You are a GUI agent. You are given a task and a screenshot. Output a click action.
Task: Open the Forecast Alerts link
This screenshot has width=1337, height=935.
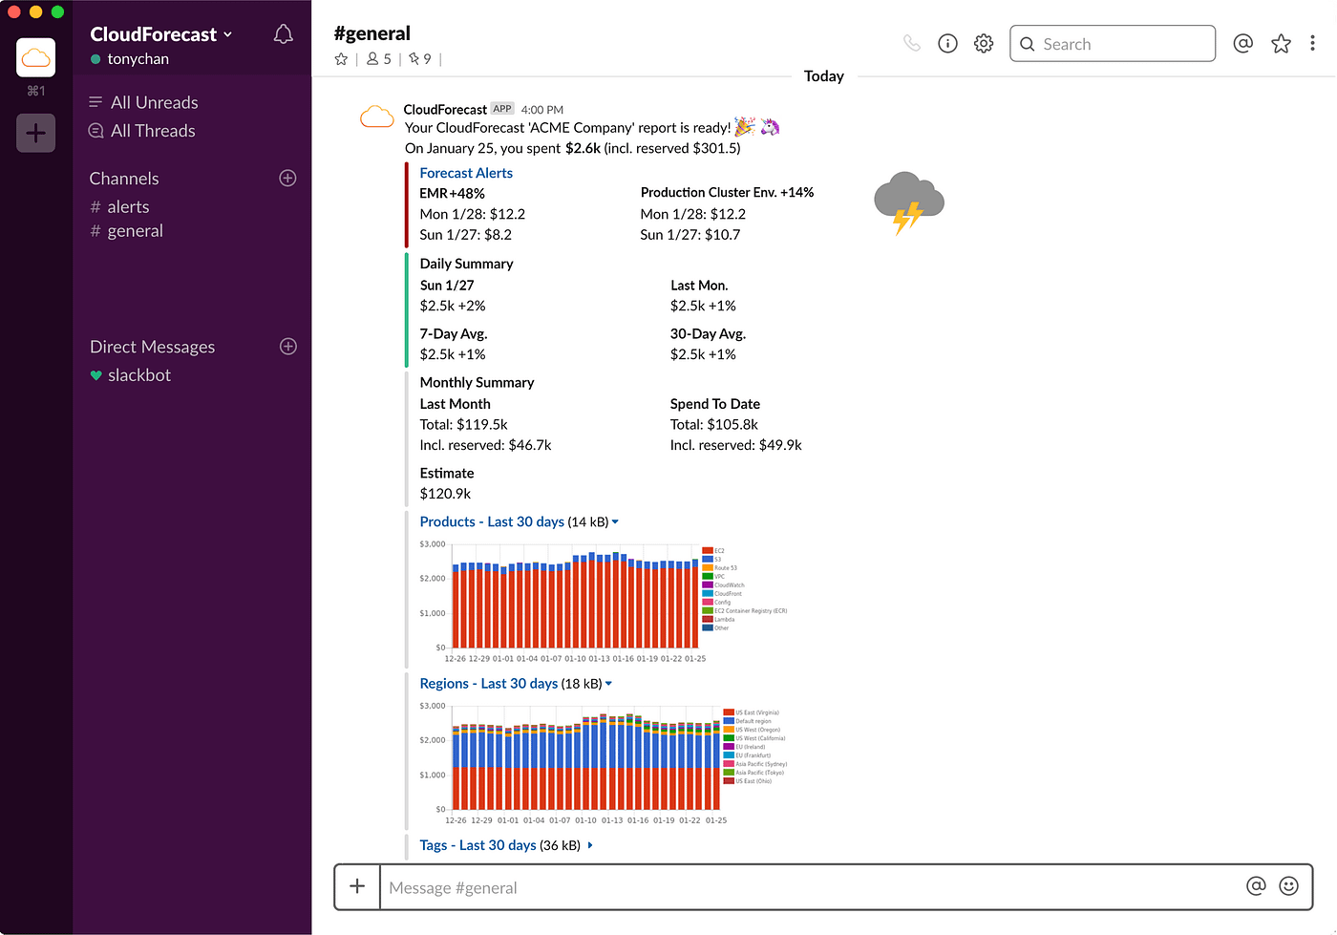tap(466, 173)
